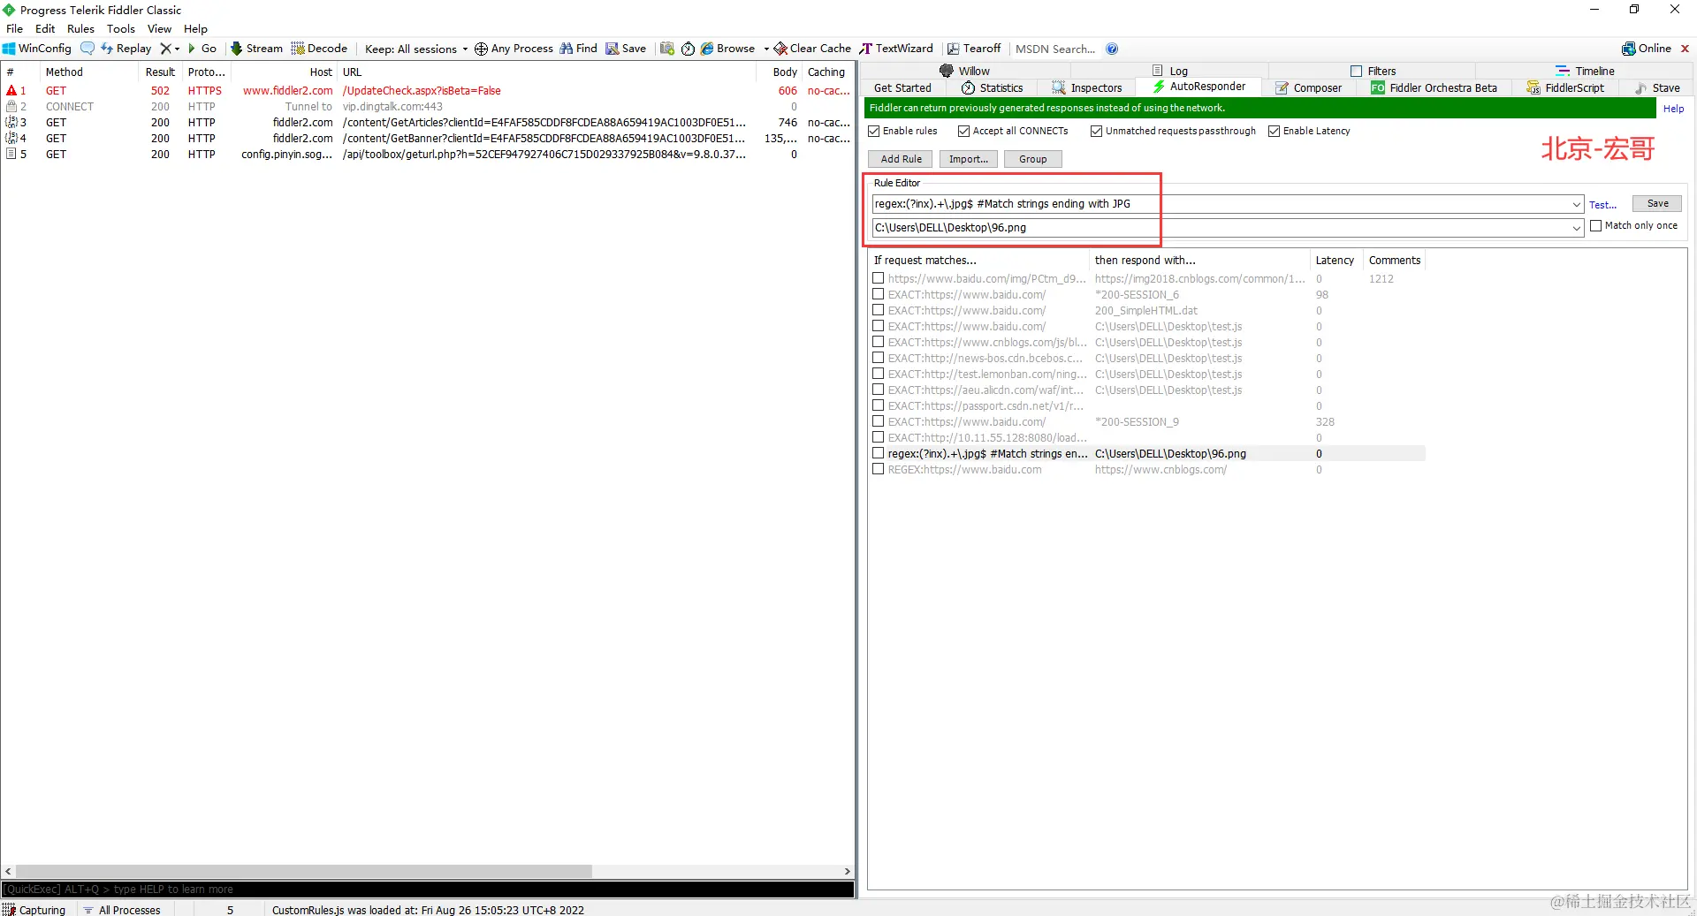
Task: Open the TextWizard tool
Action: (x=896, y=49)
